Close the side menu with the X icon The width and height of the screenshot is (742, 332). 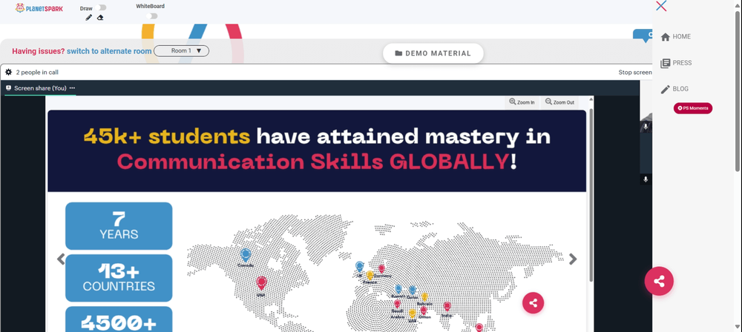(x=661, y=6)
